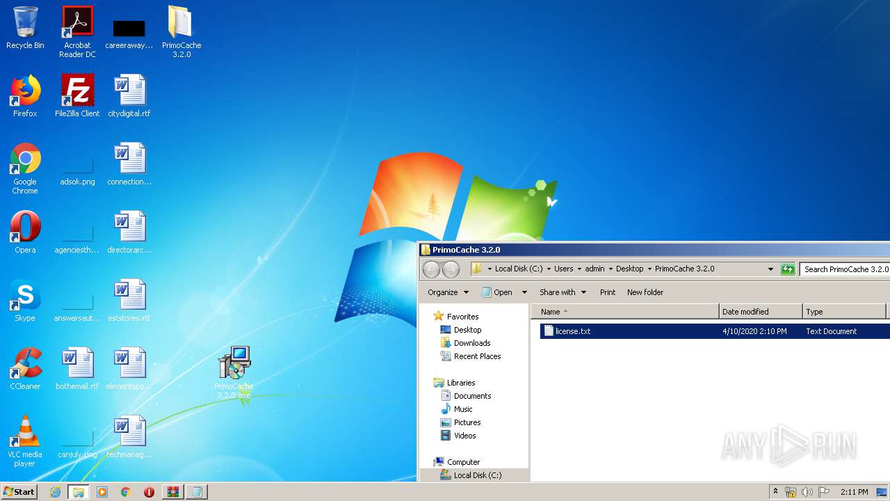Open the Share with dropdown

[x=563, y=292]
